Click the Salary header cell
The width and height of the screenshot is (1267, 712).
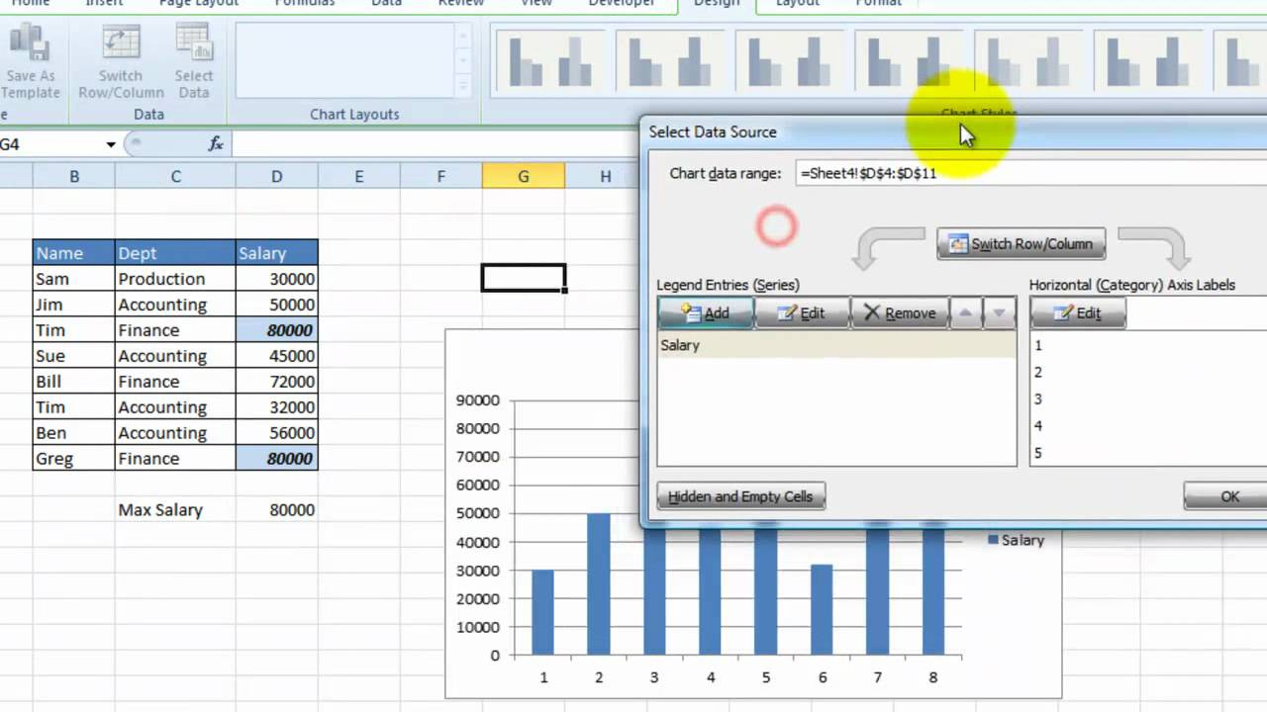(x=276, y=253)
